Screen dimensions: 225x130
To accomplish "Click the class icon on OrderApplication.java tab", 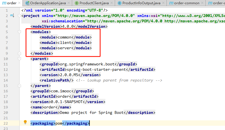I will (x=27, y=3).
